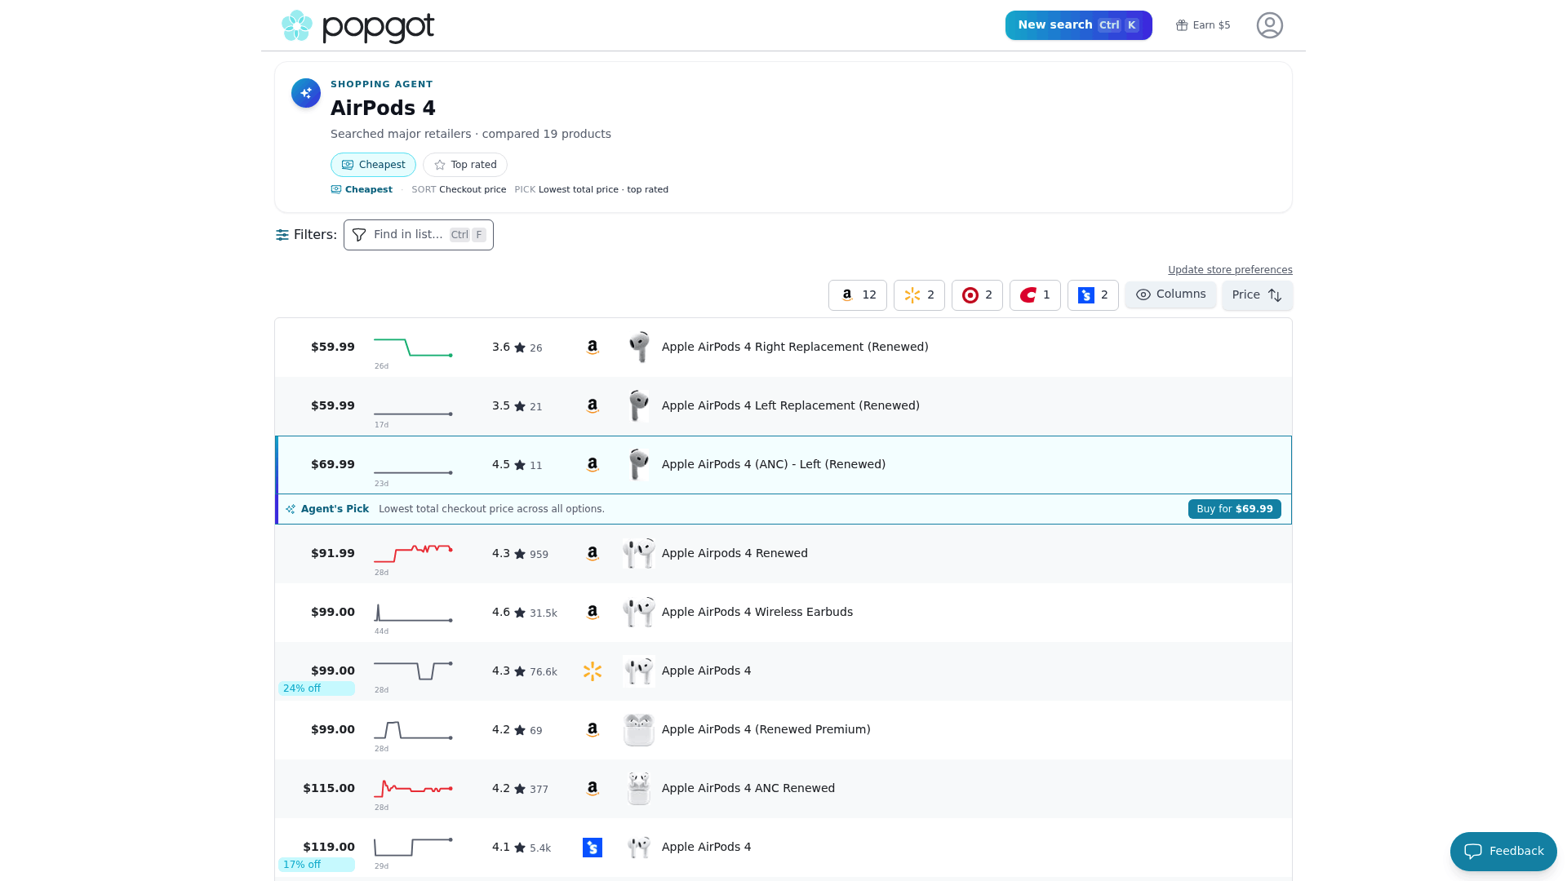Open Apple AirPods 4 Wireless Earbuds listing
This screenshot has height=881, width=1567.
pos(757,613)
